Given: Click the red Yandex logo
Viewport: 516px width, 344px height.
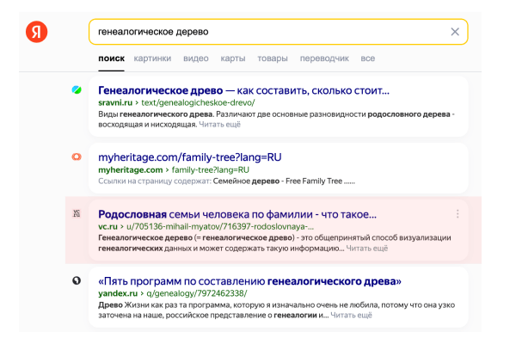Looking at the screenshot, I should point(36,32).
